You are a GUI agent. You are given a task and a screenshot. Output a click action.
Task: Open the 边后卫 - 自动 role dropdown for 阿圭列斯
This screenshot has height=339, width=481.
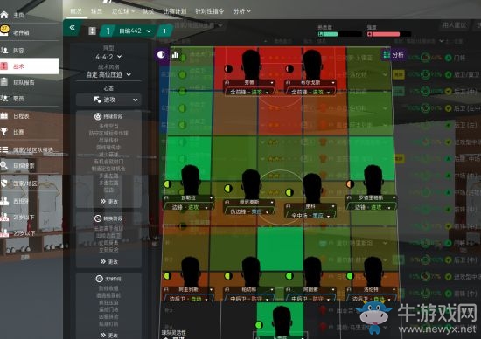point(189,299)
